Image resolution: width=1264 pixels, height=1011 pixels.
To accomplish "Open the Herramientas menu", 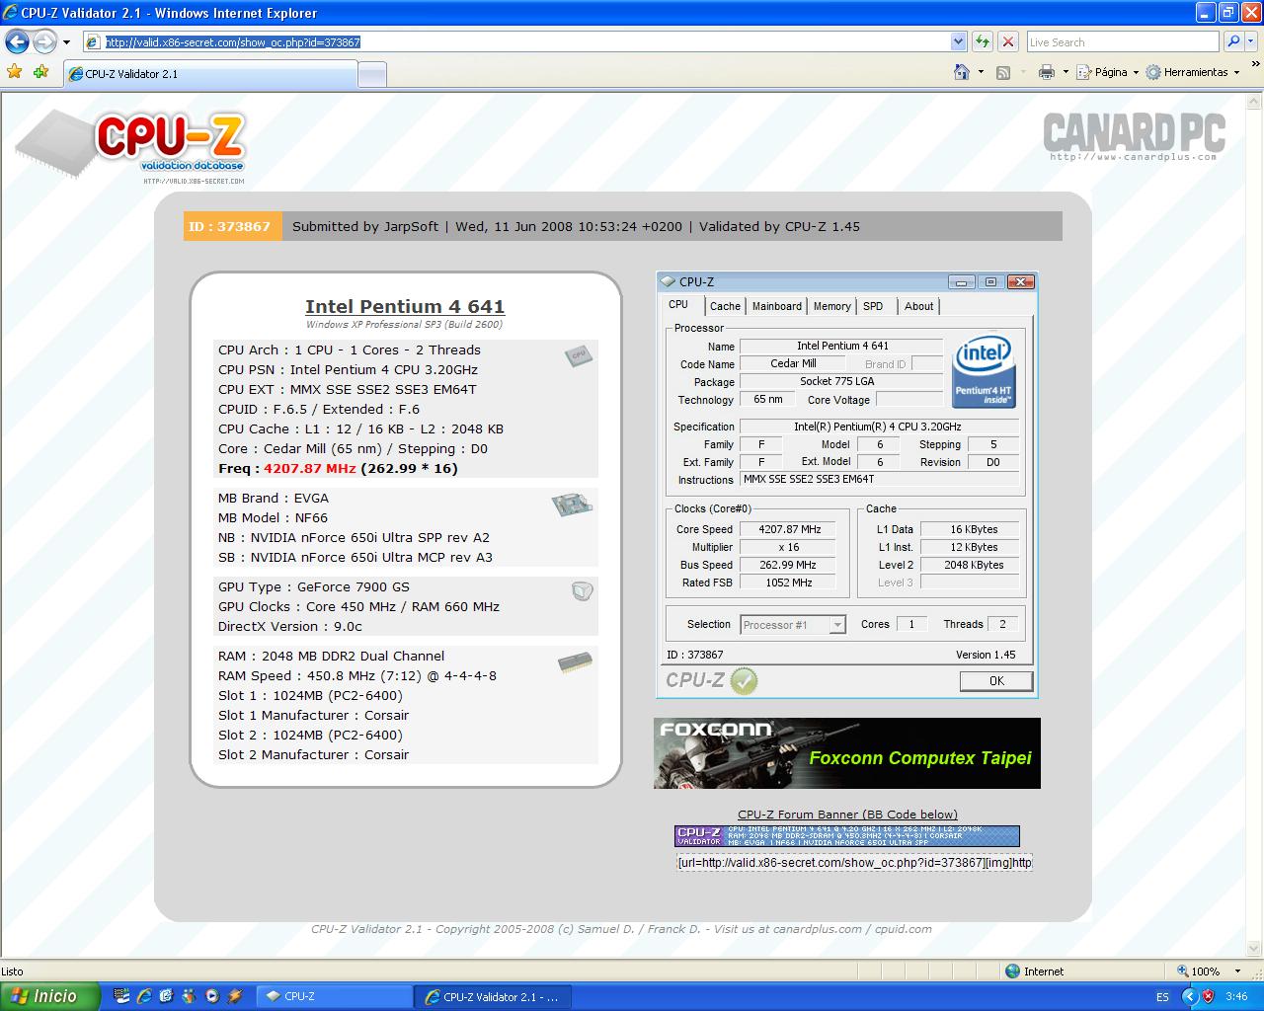I will tap(1193, 72).
